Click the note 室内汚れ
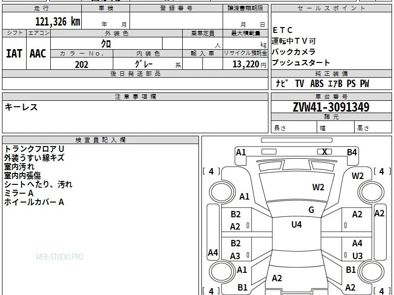The image size is (394, 295). point(19,167)
